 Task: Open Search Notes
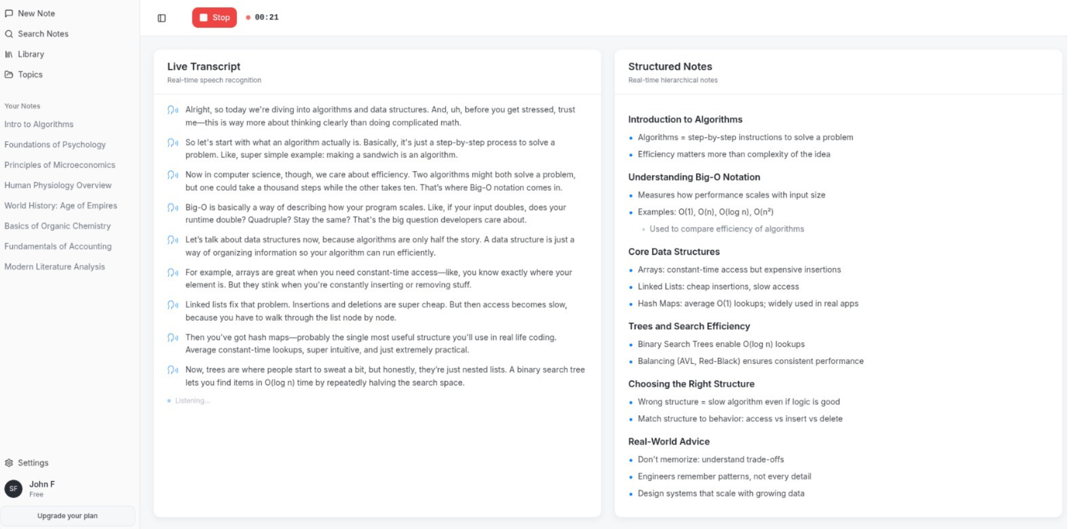tap(43, 34)
